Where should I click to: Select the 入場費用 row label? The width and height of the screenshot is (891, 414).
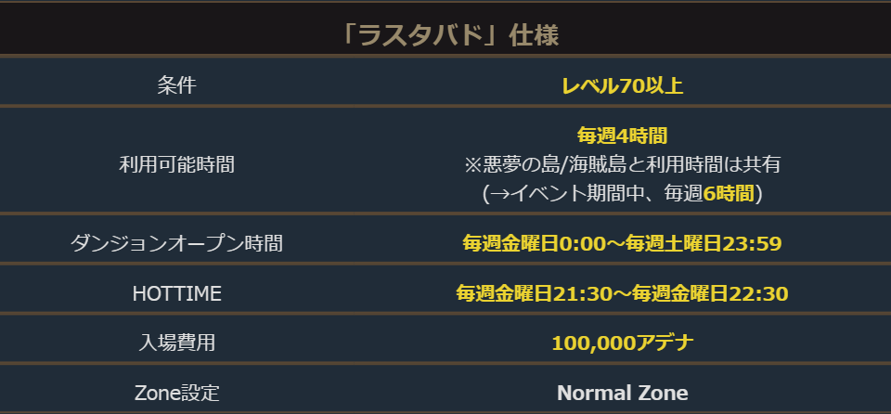pyautogui.click(x=176, y=343)
